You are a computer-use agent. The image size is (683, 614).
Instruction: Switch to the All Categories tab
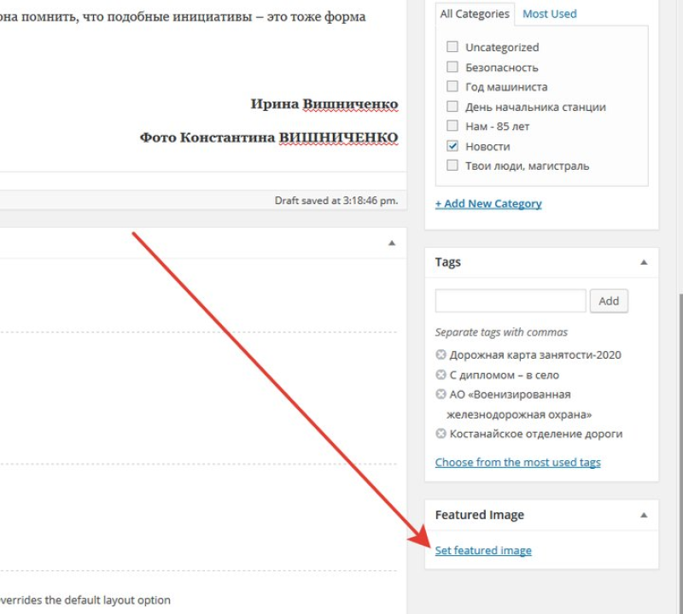(475, 14)
